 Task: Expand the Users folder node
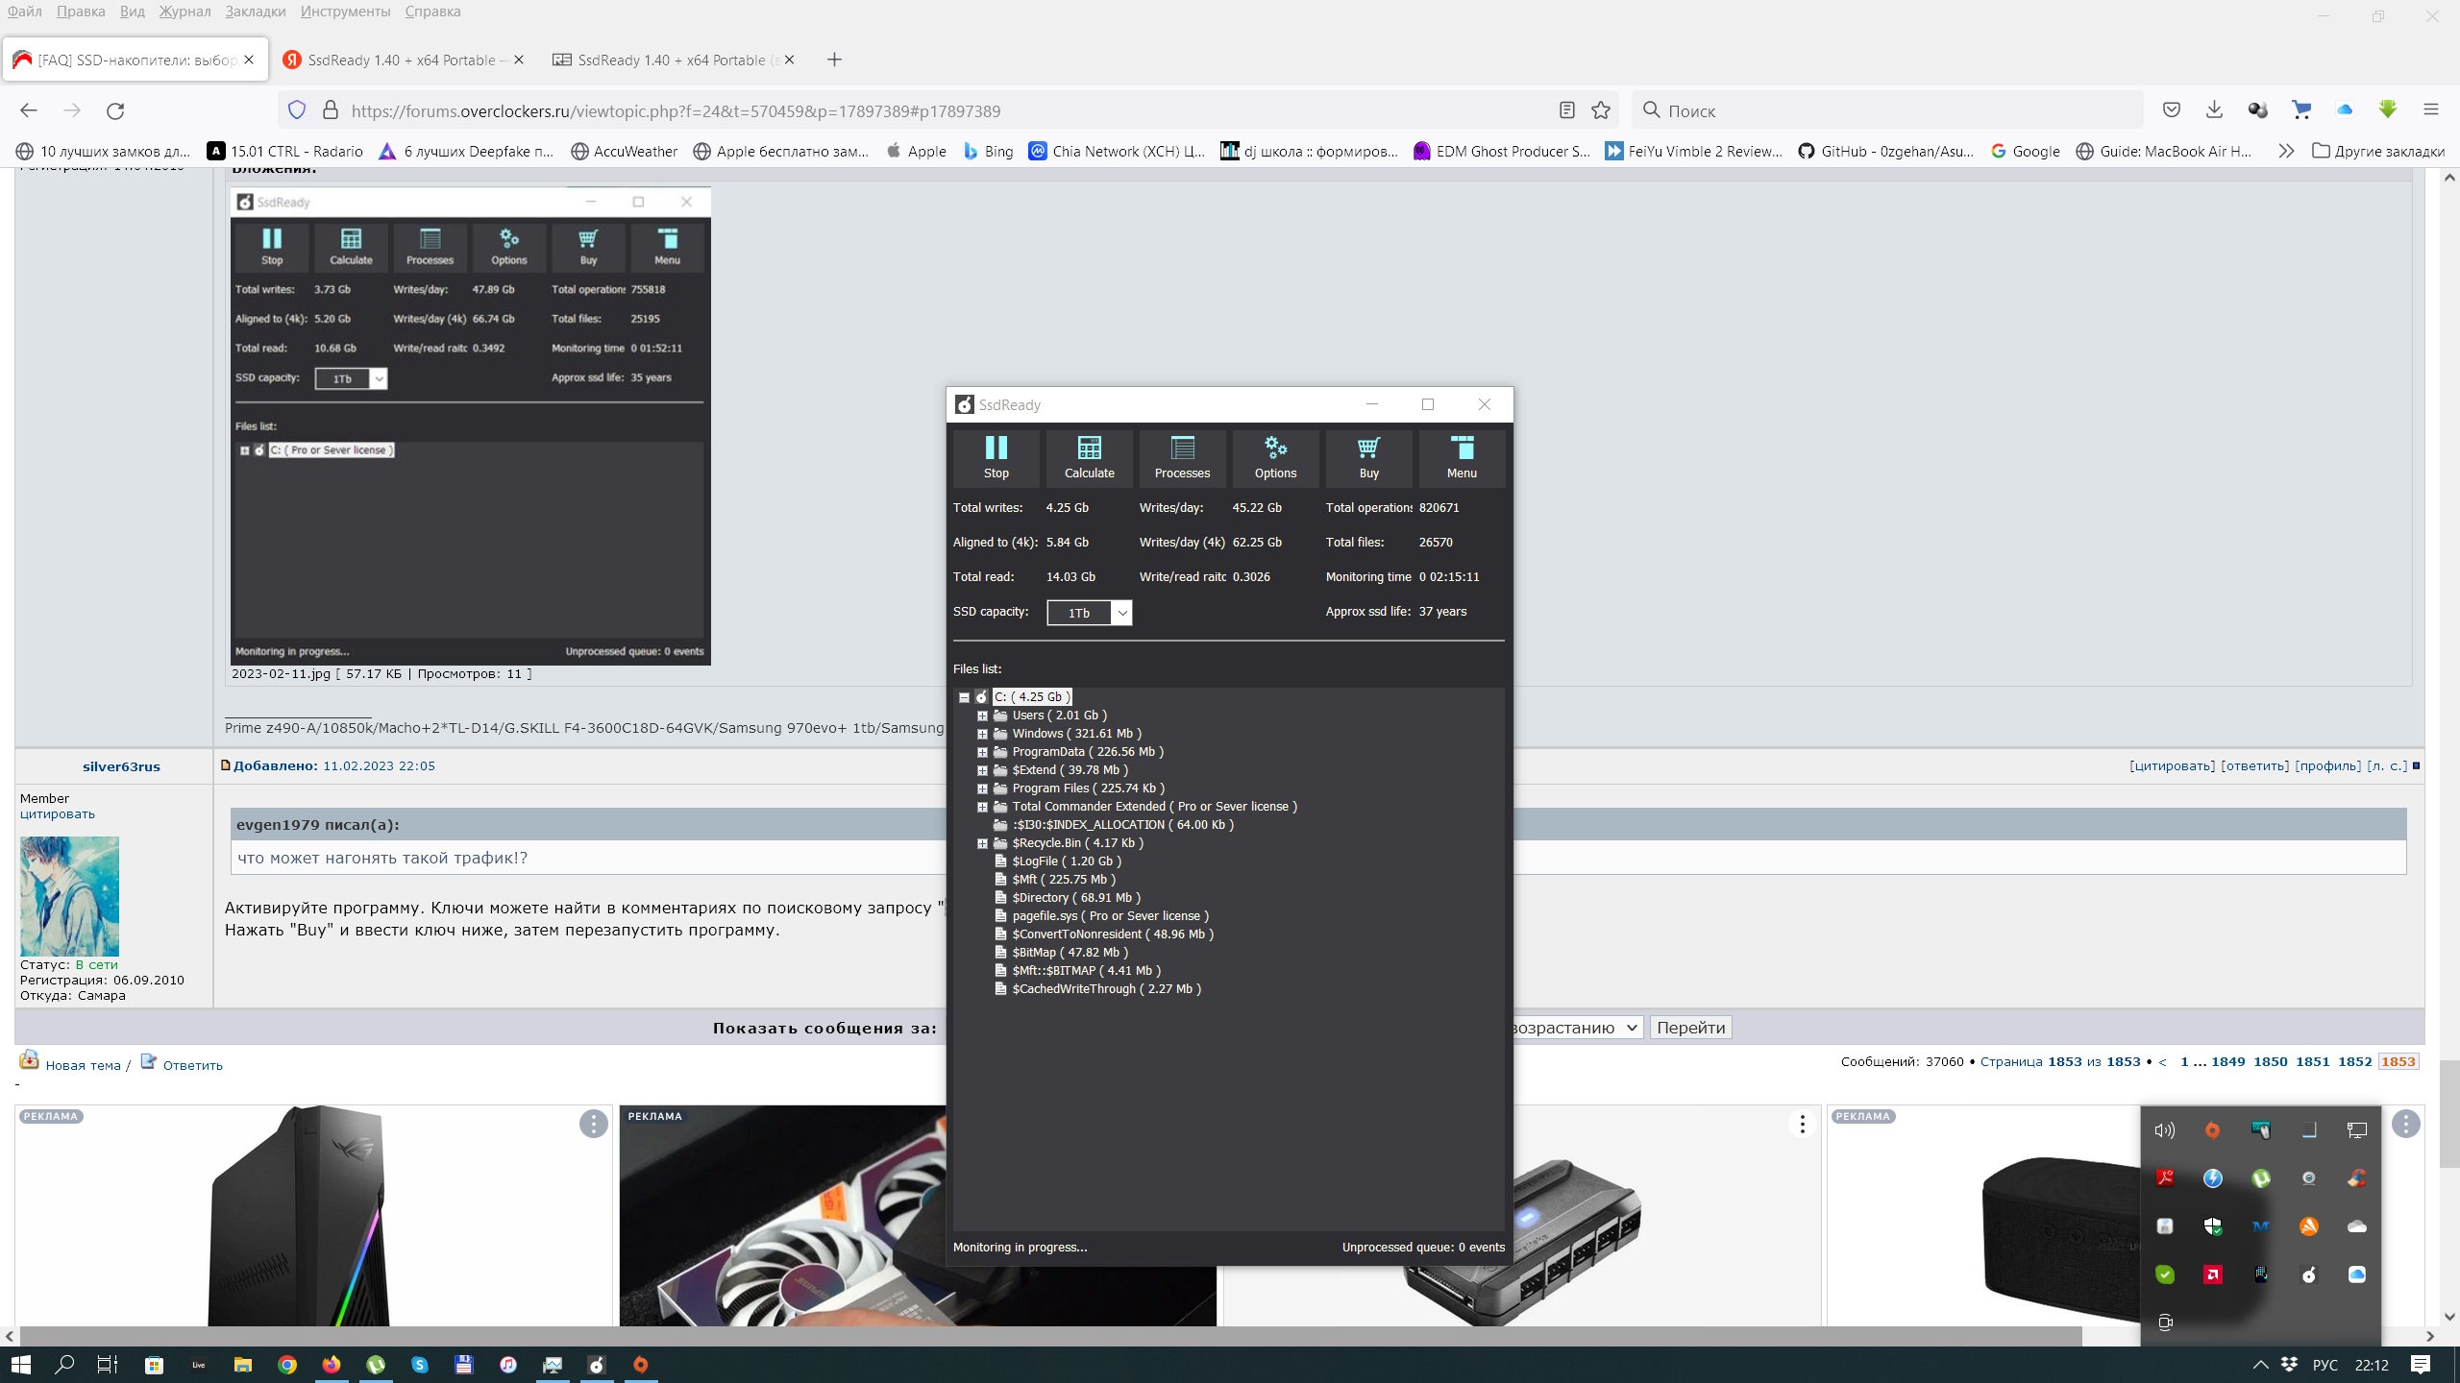point(982,716)
